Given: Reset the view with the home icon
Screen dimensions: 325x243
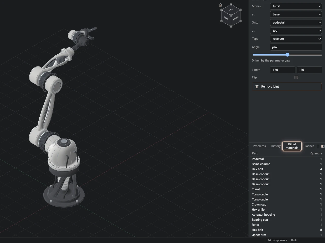Looking at the screenshot, I should pyautogui.click(x=220, y=5).
